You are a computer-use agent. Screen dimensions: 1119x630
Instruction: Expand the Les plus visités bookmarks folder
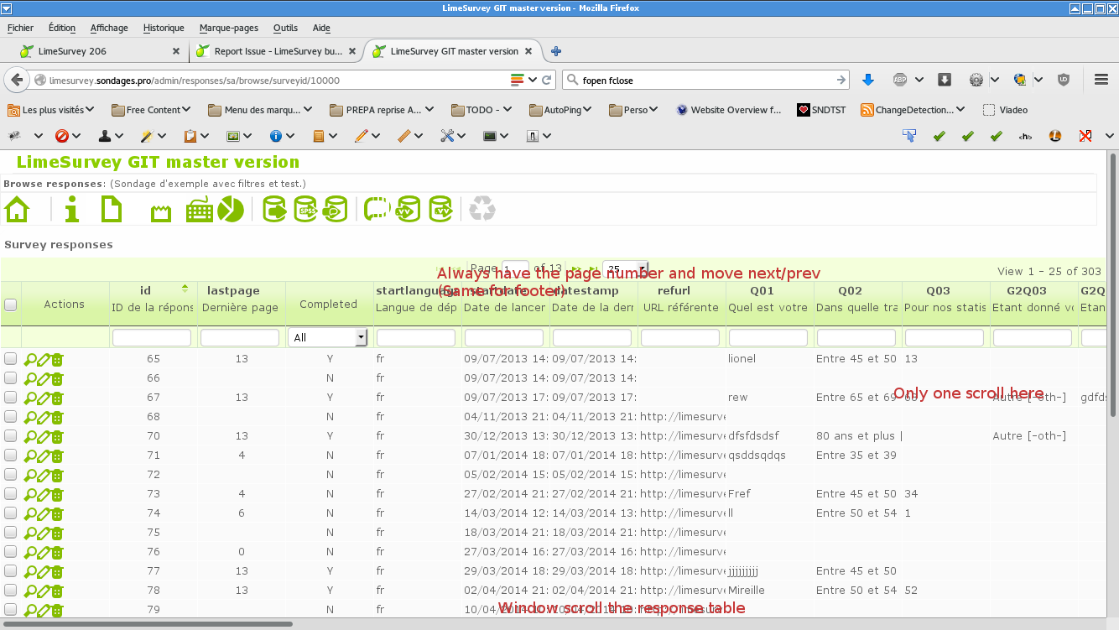point(50,110)
